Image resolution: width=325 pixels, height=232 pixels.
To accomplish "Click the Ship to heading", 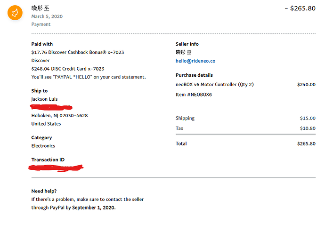I will (39, 91).
